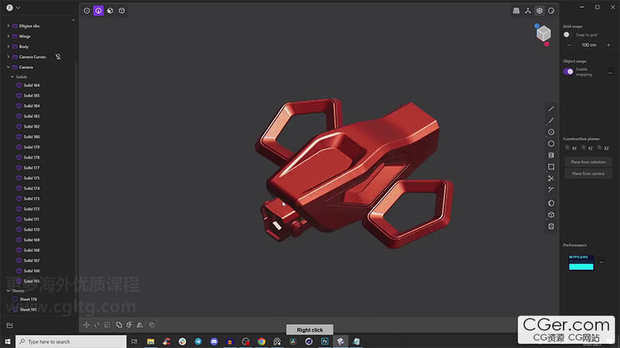This screenshot has width=620, height=348.
Task: Select the Line tool in right toolbar
Action: pyautogui.click(x=551, y=109)
